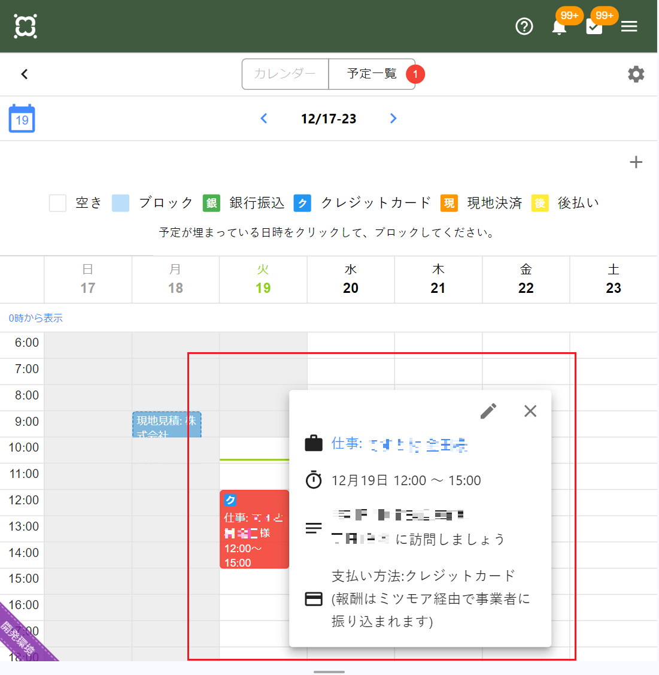Open the hamburger menu
659x675 pixels.
pyautogui.click(x=629, y=26)
